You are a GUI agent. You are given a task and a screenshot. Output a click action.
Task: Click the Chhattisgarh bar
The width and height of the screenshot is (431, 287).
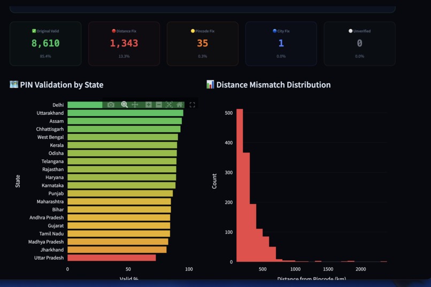pyautogui.click(x=124, y=129)
